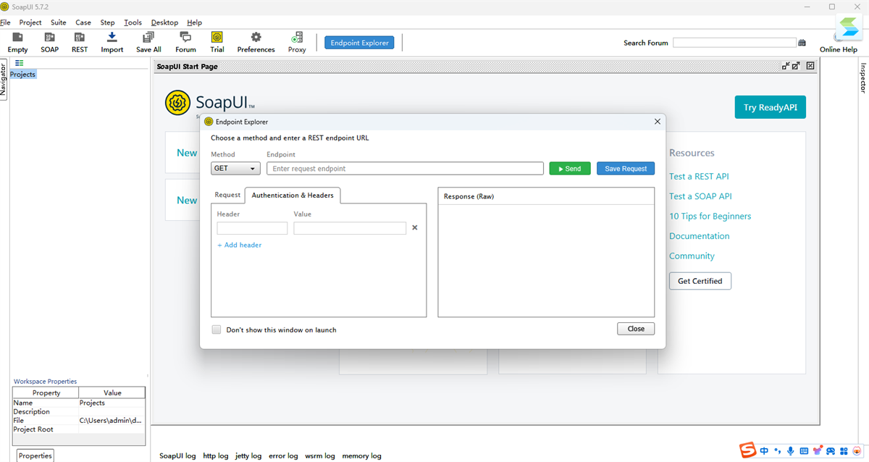Open the Inspector side tab

point(863,77)
